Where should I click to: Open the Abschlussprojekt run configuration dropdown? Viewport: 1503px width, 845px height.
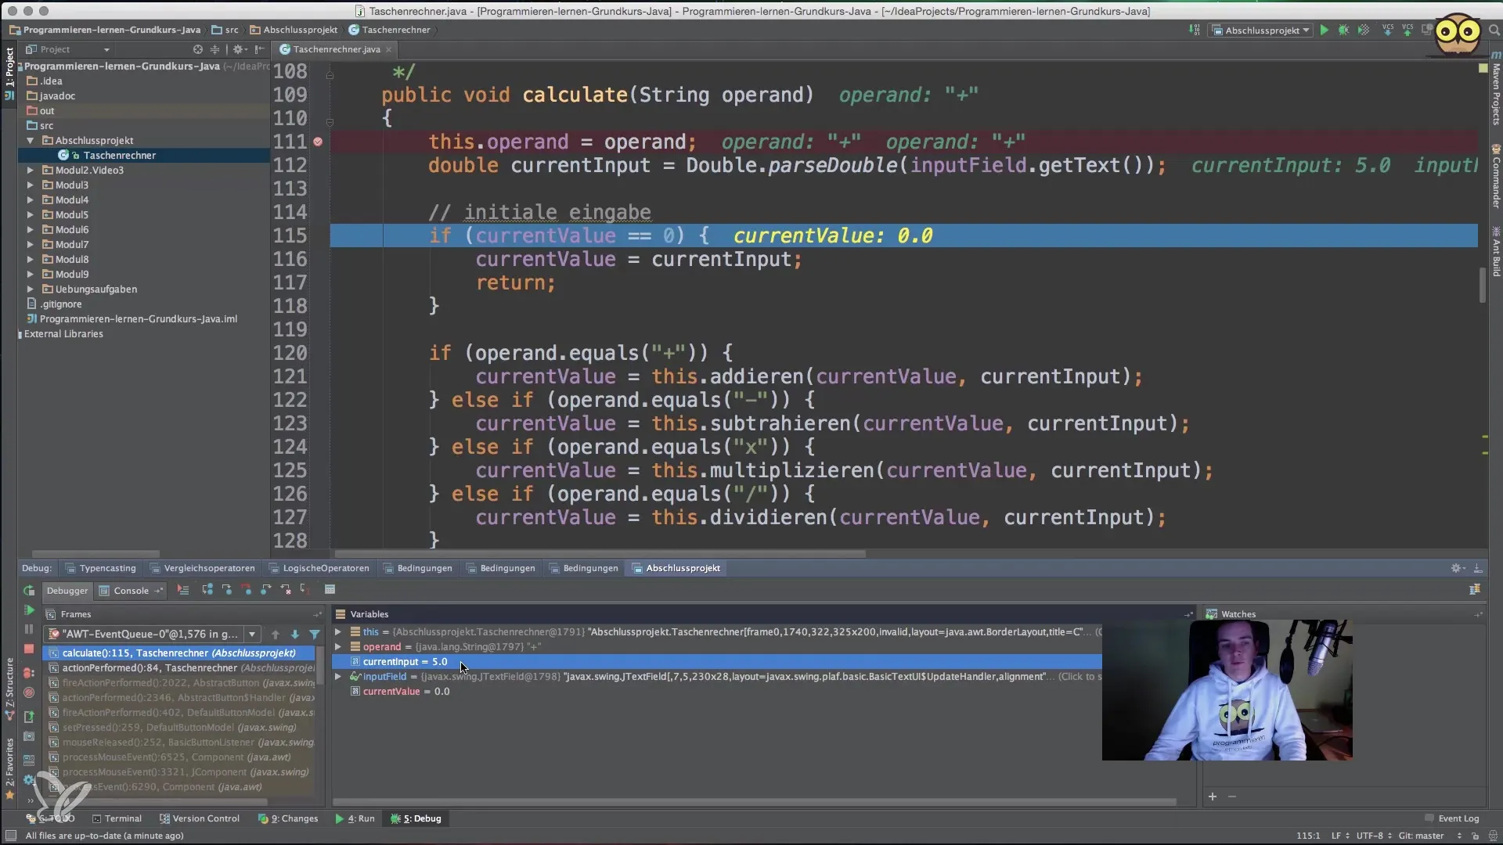(1261, 31)
